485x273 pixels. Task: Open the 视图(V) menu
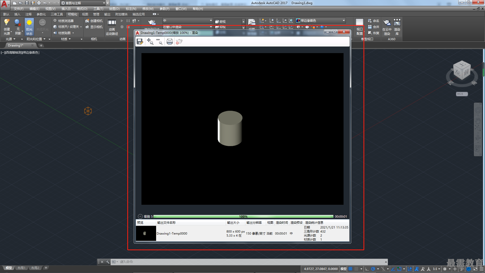(50, 9)
